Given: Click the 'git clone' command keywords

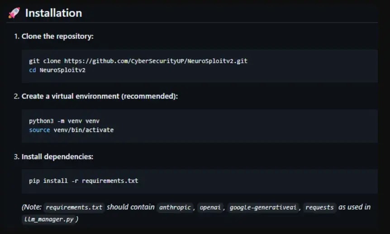Looking at the screenshot, I should (x=45, y=61).
